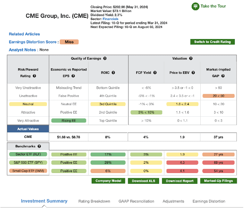Click the yellow 3rd Quintile highlight
Image resolution: width=250 pixels, height=211 pixels.
(108, 104)
